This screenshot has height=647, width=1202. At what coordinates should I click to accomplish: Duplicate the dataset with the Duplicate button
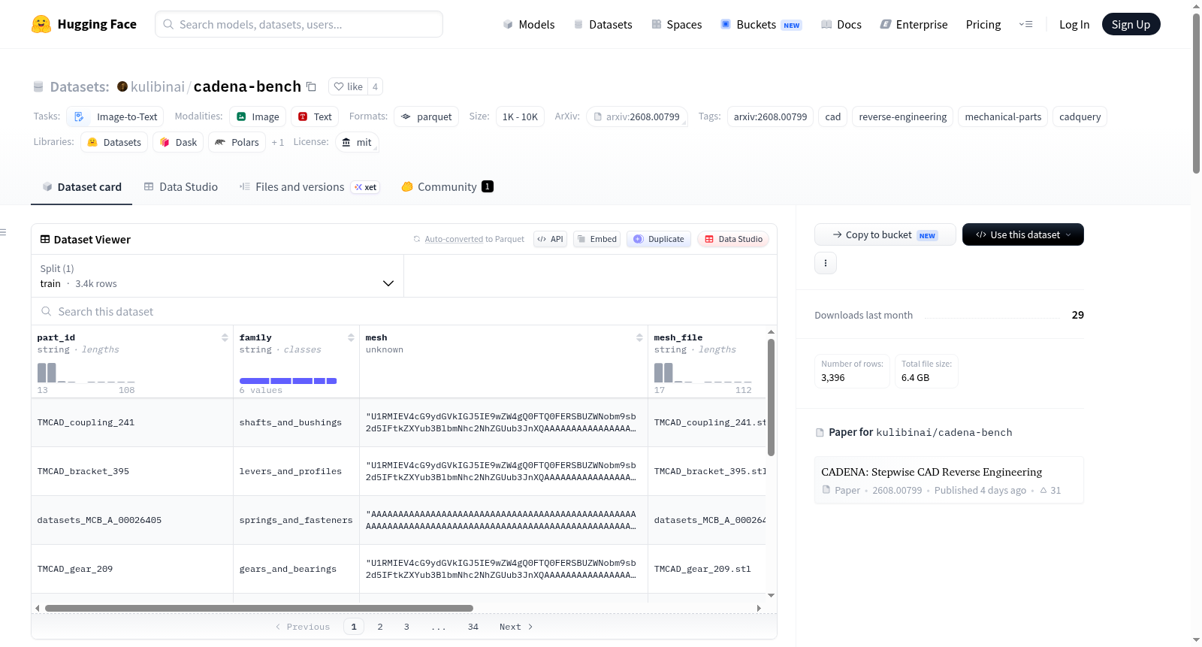pyautogui.click(x=659, y=239)
